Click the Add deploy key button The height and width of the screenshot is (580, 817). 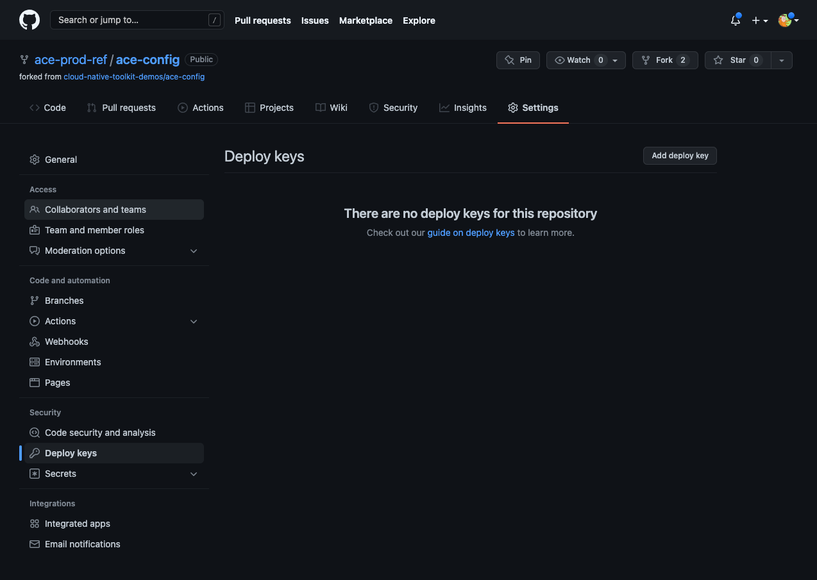(680, 156)
